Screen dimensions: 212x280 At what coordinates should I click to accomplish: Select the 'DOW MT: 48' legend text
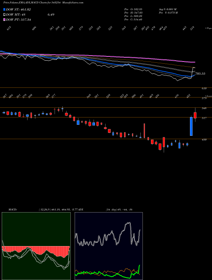[16, 15]
